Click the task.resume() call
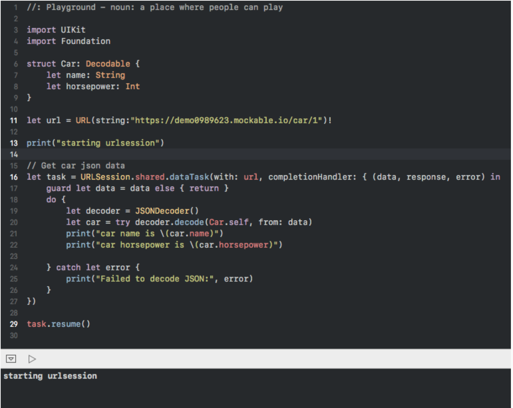The image size is (513, 408). tap(59, 324)
